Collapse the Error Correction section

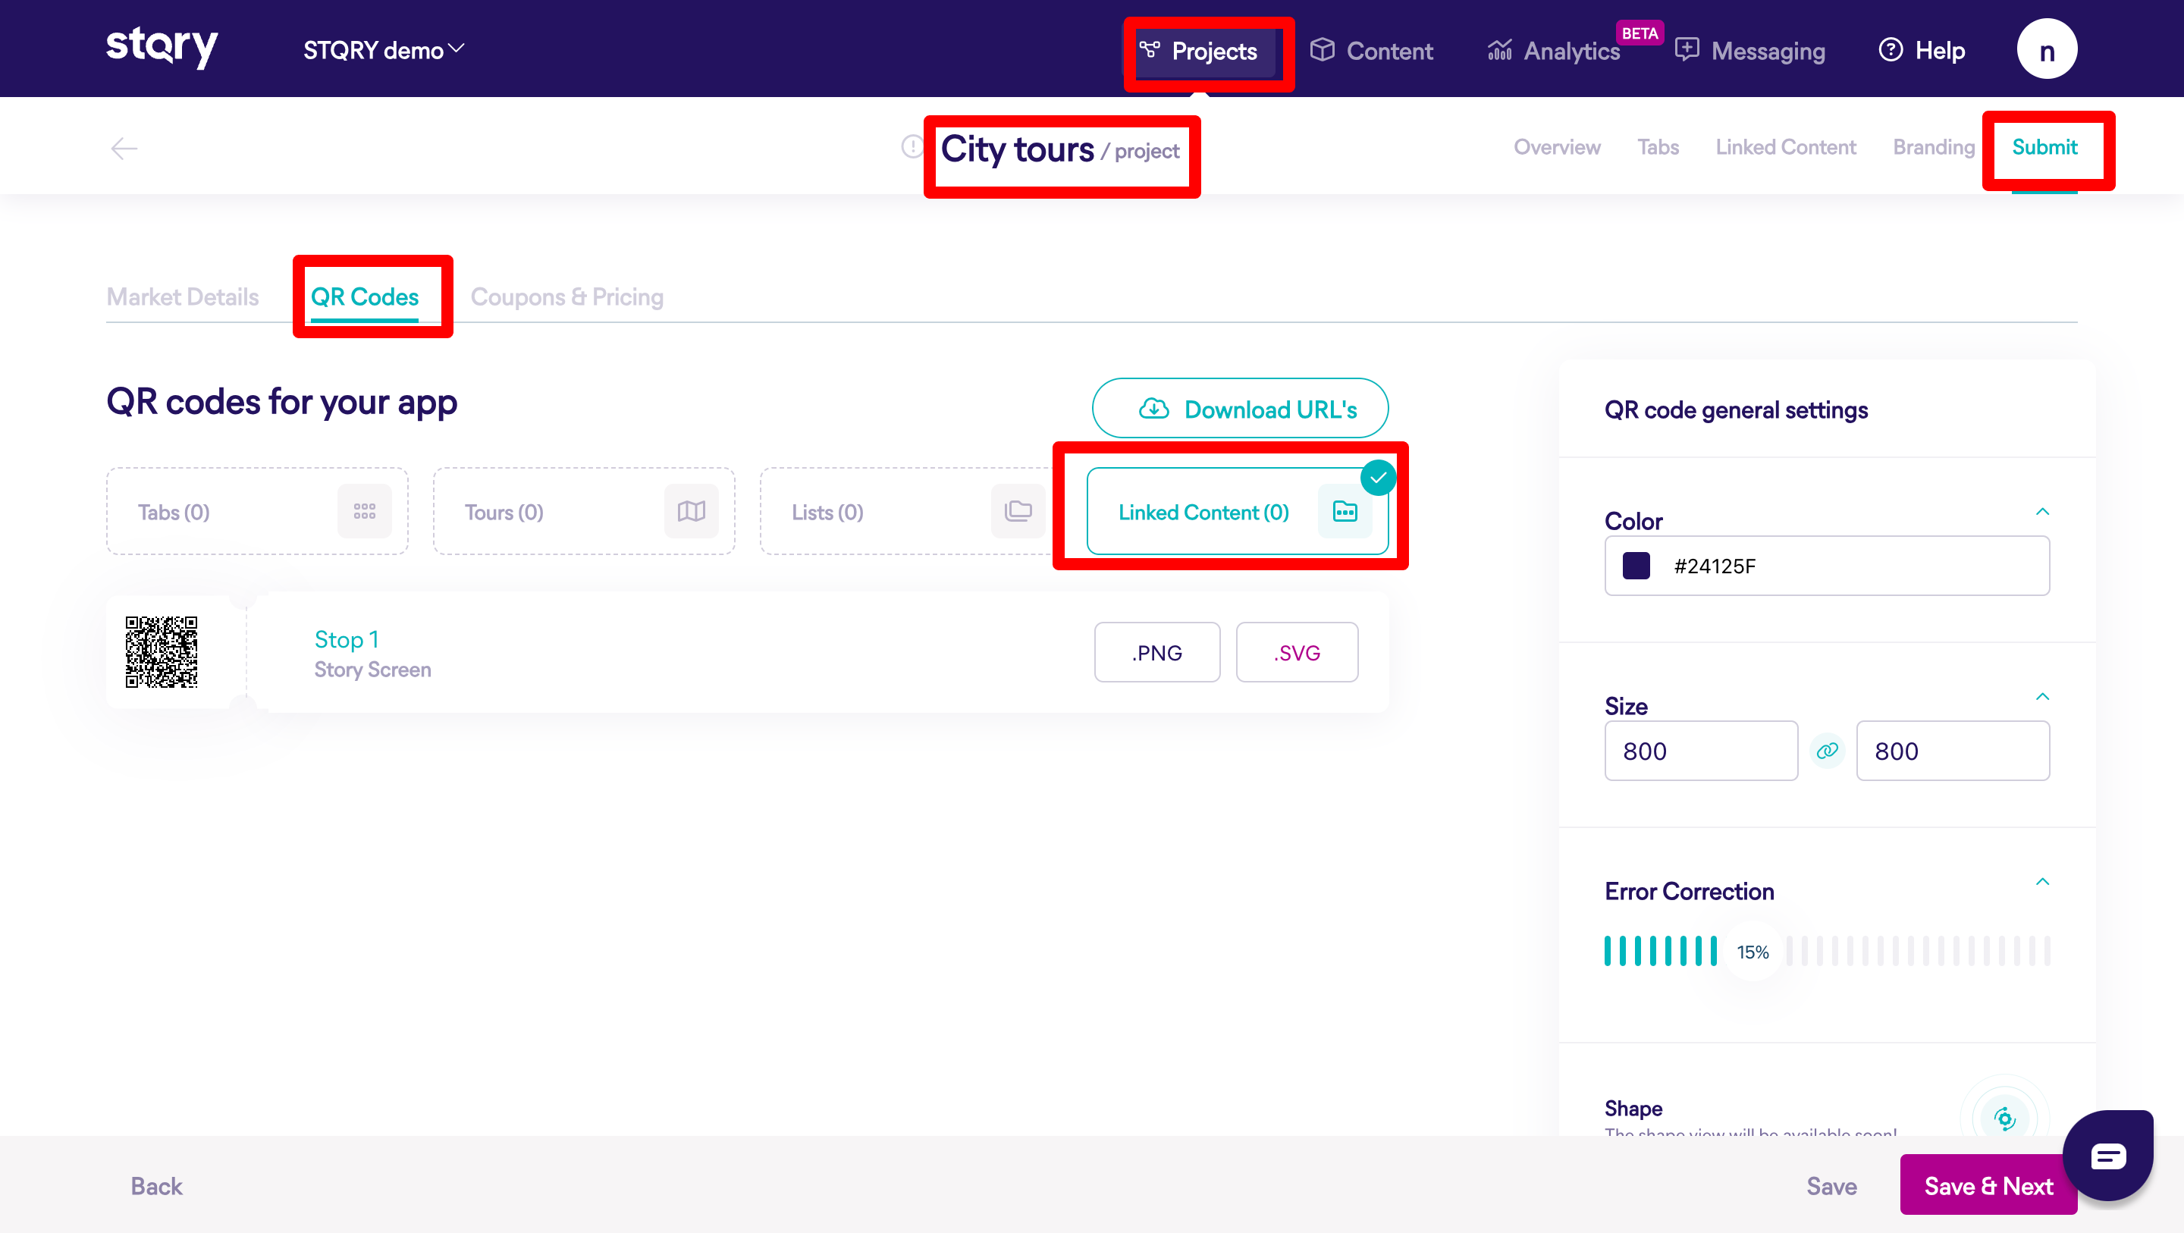point(2041,882)
